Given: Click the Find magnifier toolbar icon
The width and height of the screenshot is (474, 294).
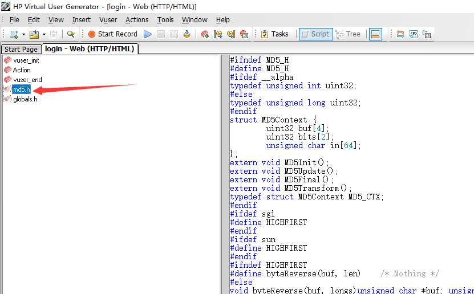Looking at the screenshot, I should [x=71, y=34].
